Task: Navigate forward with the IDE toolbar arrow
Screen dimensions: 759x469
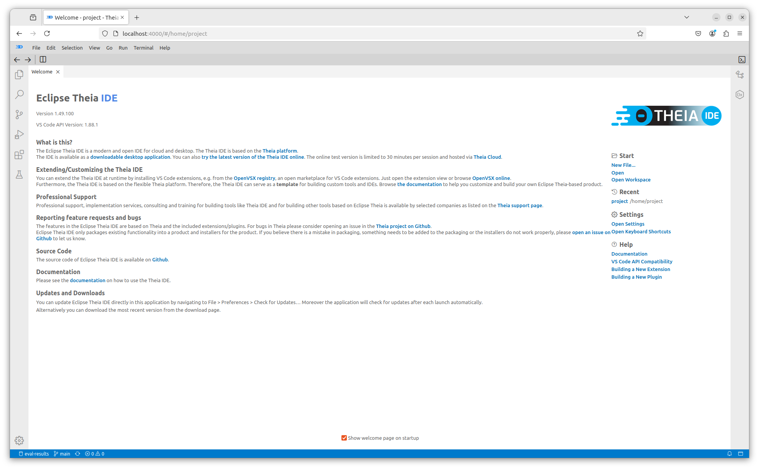Action: coord(28,60)
